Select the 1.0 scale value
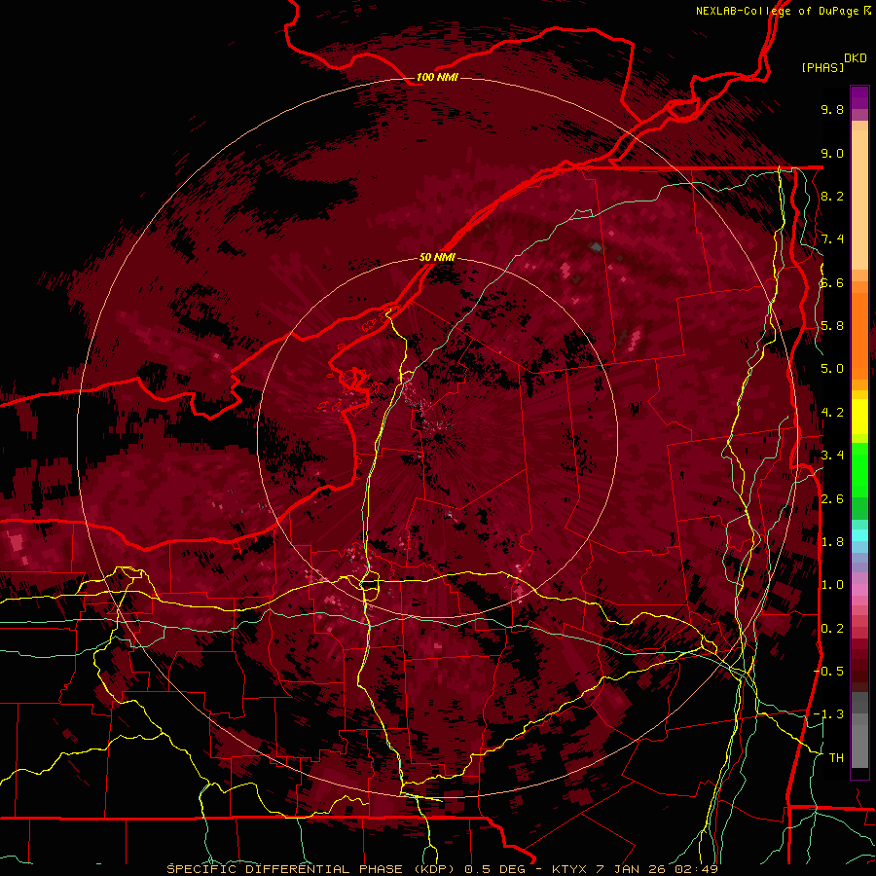 pos(832,584)
